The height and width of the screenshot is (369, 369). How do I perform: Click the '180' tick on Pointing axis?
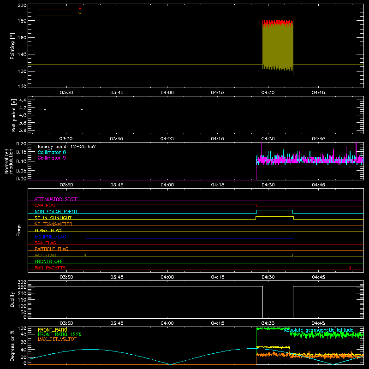point(22,21)
